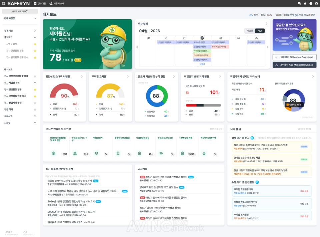Expand the 자료실 menu
The image size is (320, 237).
35,123
